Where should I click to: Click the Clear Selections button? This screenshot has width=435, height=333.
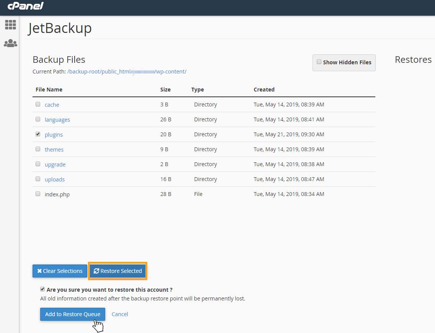coord(60,271)
